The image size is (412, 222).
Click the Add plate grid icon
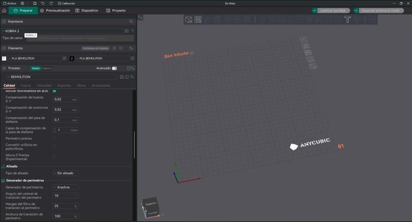coord(198,20)
